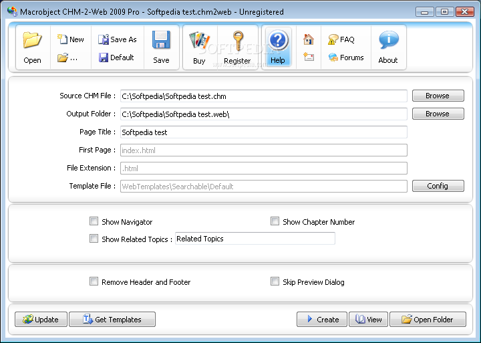Image resolution: width=481 pixels, height=343 pixels.
Task: Toggle the Show Related Topics checkbox
Action: [94, 239]
